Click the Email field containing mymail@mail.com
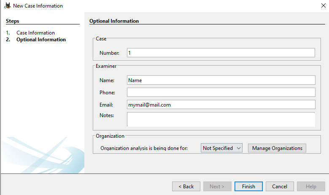This screenshot has width=329, height=195. 221,104
